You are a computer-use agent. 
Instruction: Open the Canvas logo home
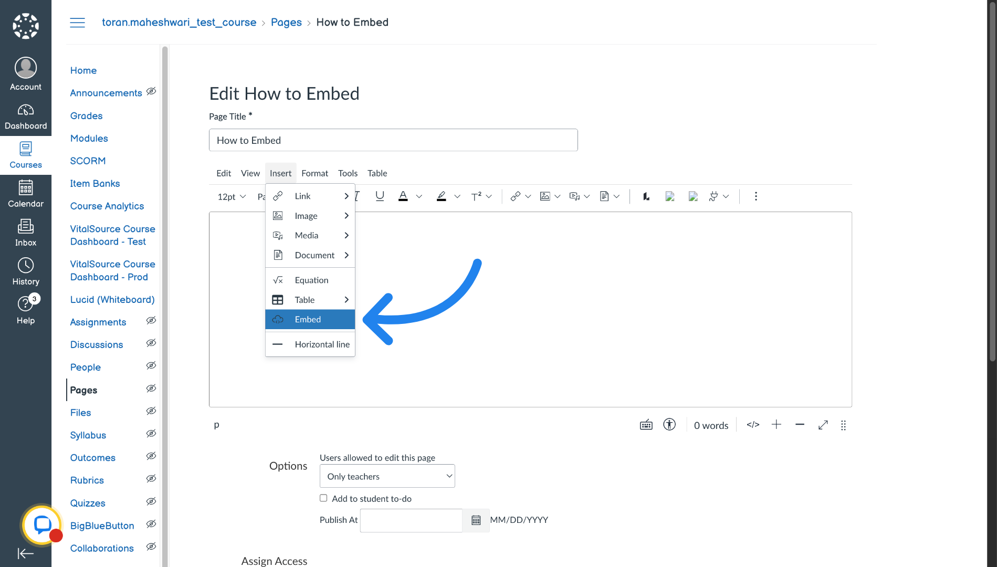pyautogui.click(x=26, y=26)
